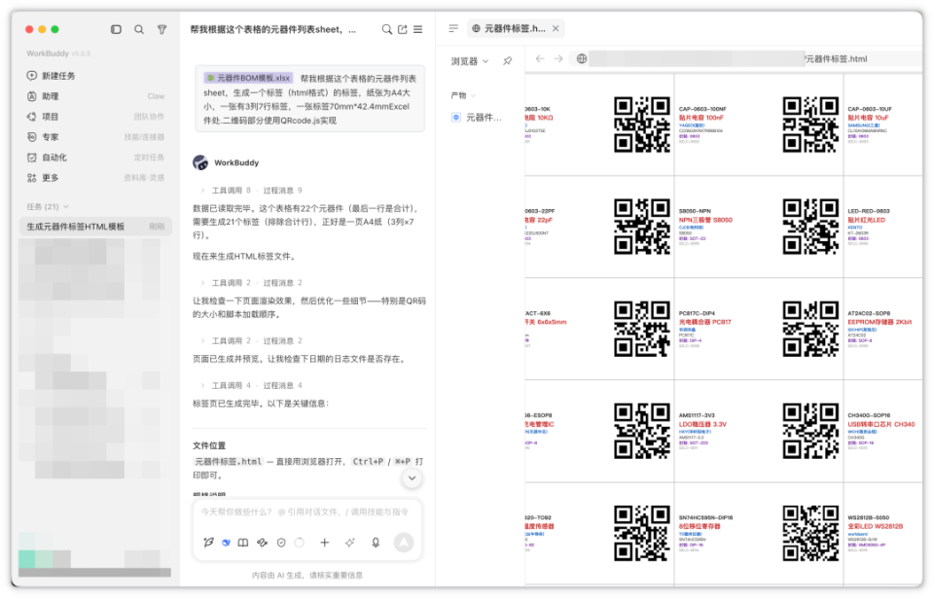Click the label code WS2812B-5050
This screenshot has height=598, width=934.
869,517
